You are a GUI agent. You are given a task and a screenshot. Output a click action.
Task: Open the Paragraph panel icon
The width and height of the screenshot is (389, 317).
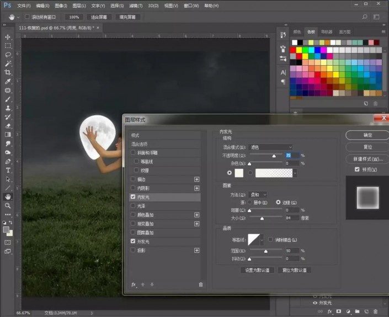(283, 82)
